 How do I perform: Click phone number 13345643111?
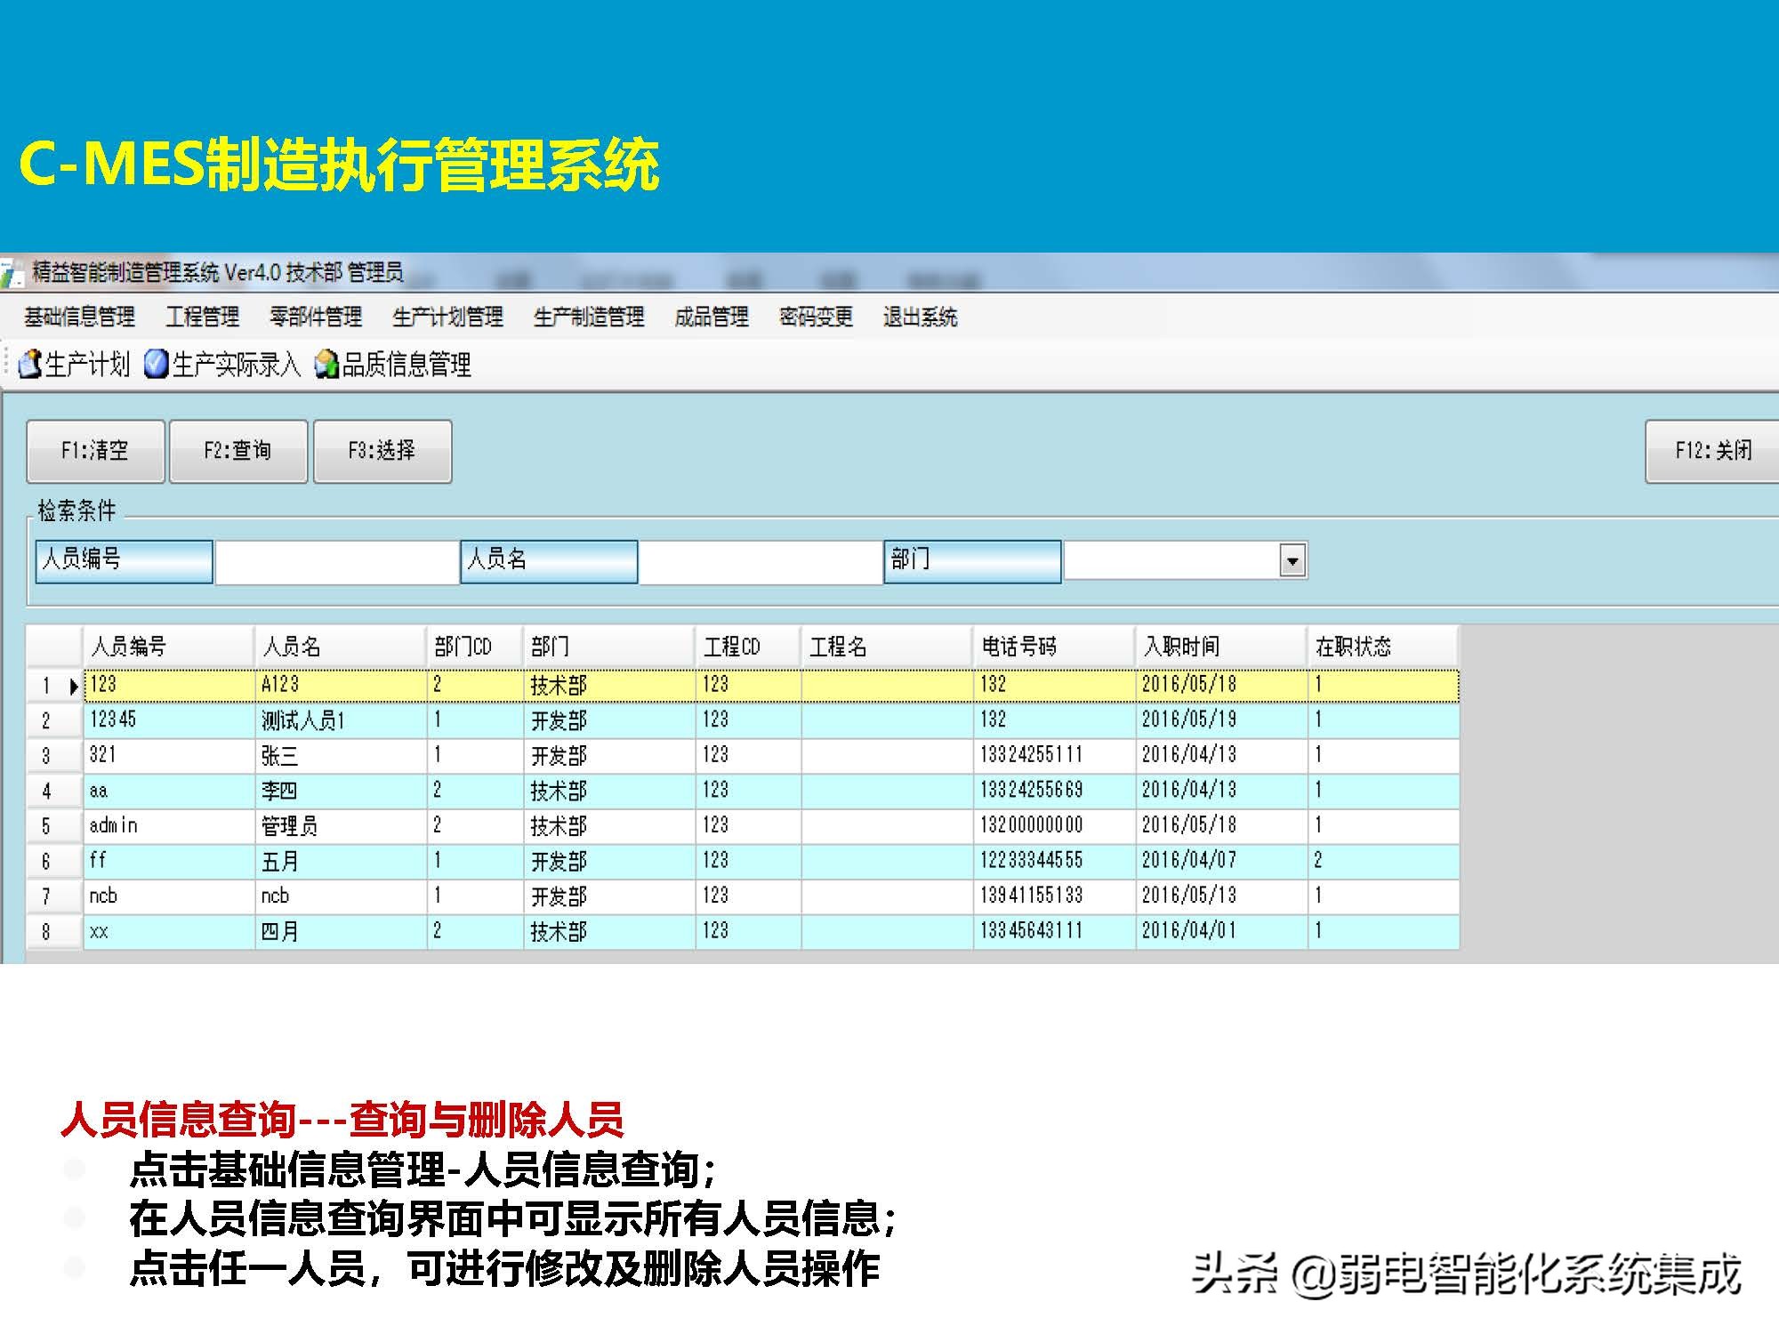[1054, 931]
